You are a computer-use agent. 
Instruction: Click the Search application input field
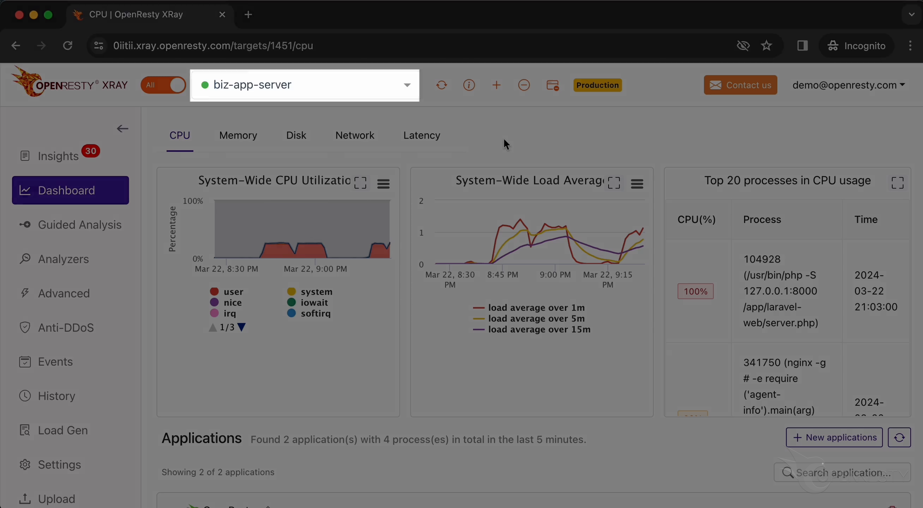pos(842,472)
